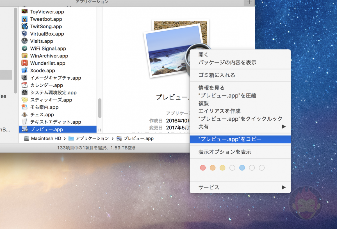The height and width of the screenshot is (229, 337).
Task: Select the WiFi Signal.app icon
Action: click(x=24, y=48)
